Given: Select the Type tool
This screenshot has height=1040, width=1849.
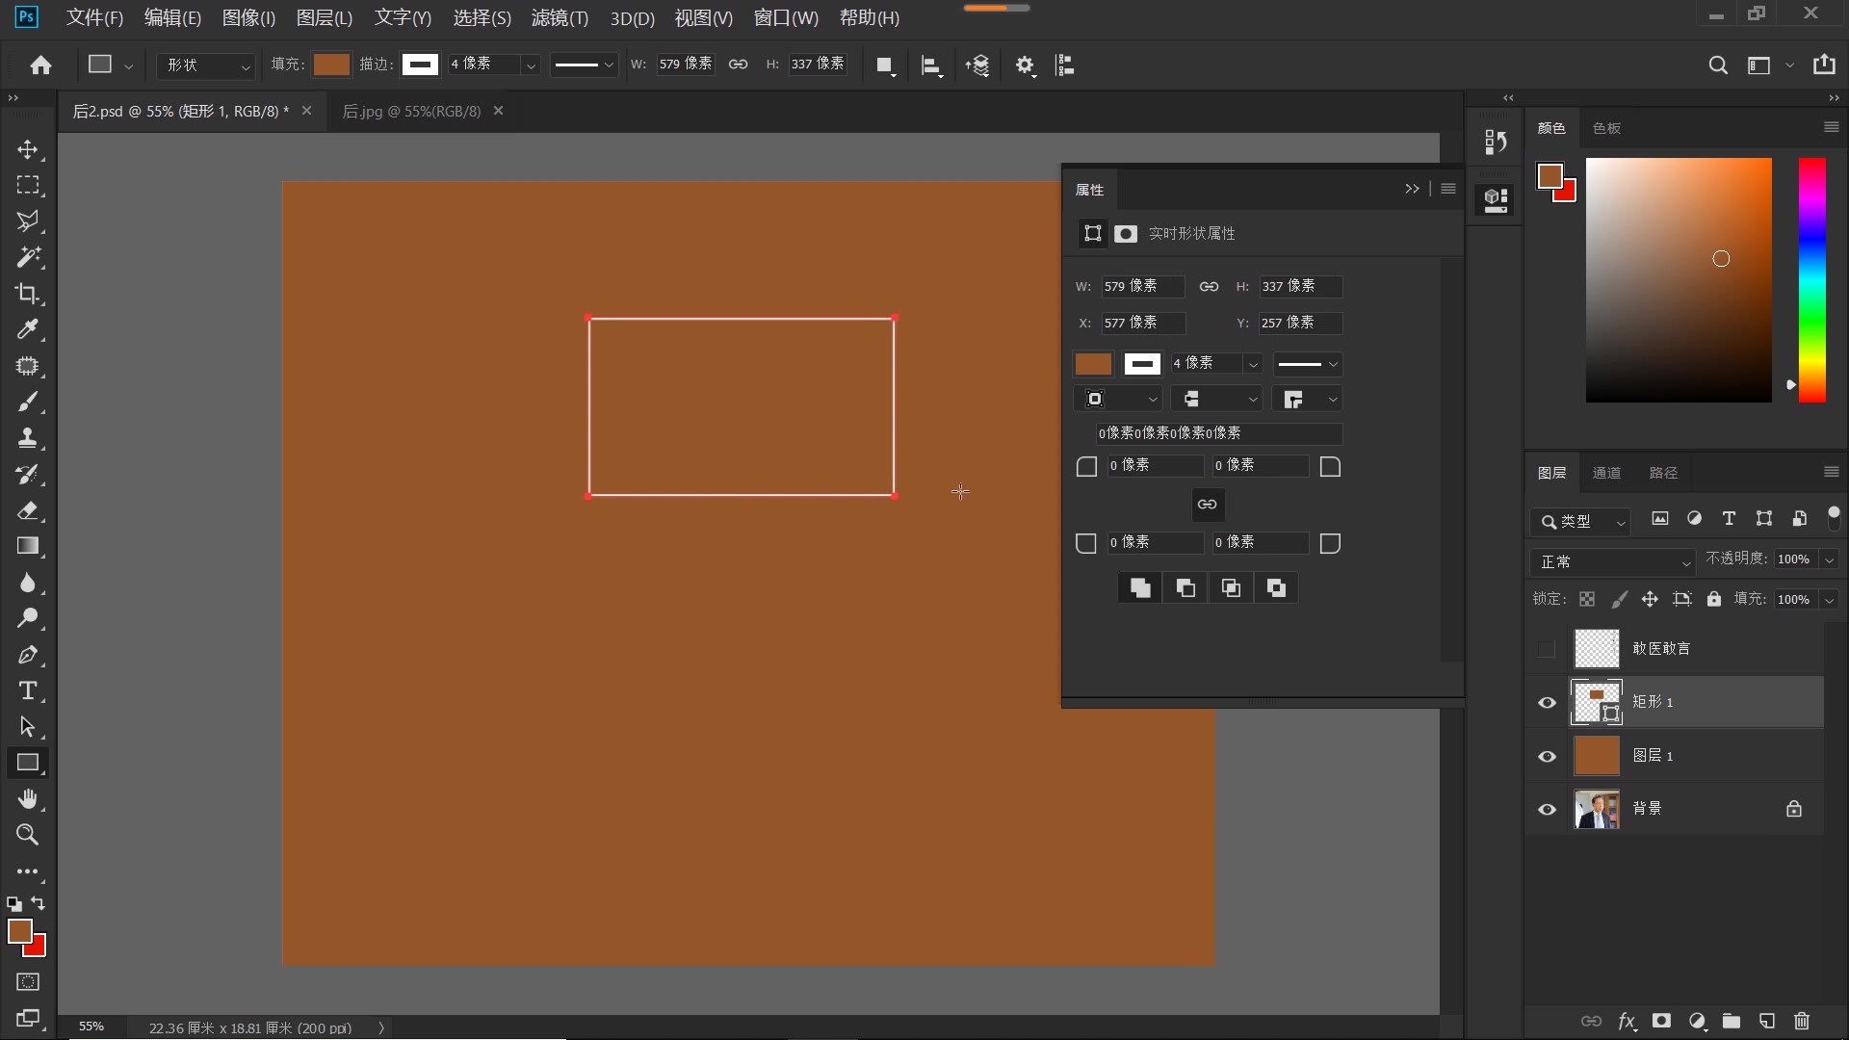Looking at the screenshot, I should [27, 690].
